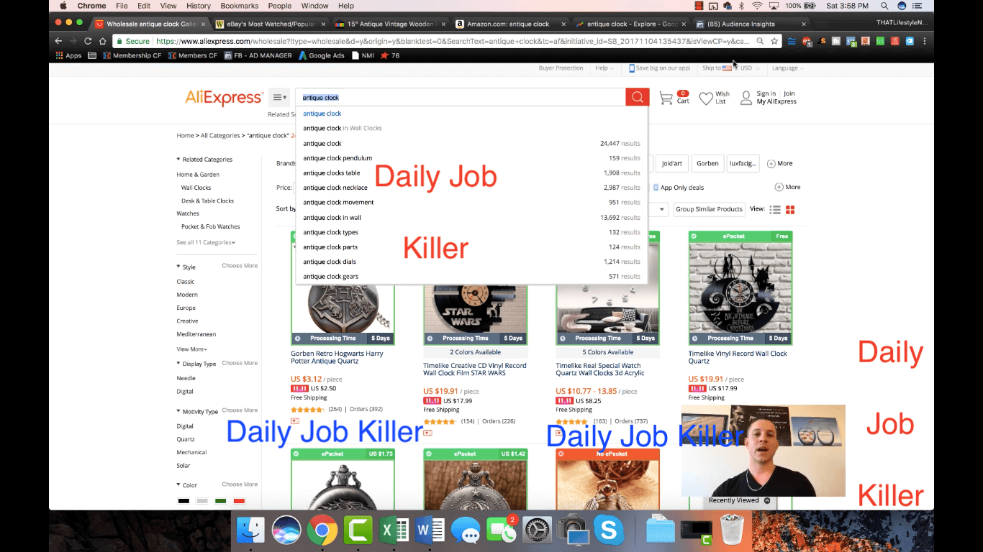This screenshot has width=983, height=552.
Task: Expand More brands next to luxfacig
Action: coord(779,164)
